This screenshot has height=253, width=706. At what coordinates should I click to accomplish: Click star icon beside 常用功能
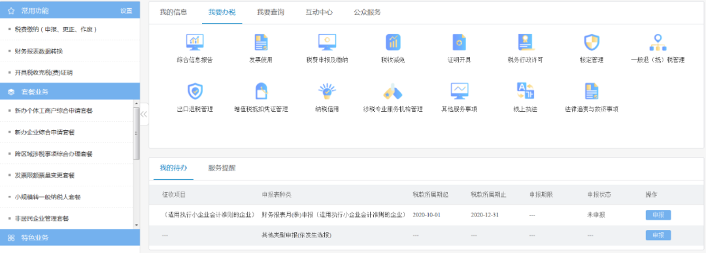tap(11, 10)
